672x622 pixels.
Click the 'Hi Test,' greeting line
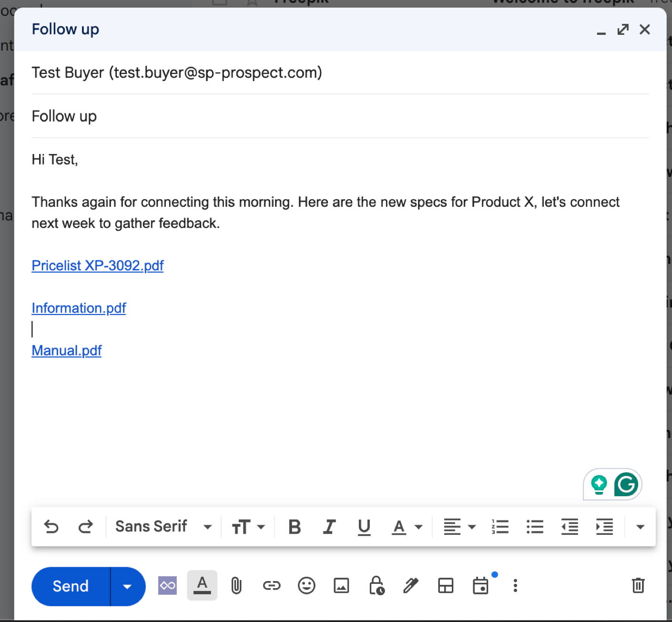(x=55, y=159)
